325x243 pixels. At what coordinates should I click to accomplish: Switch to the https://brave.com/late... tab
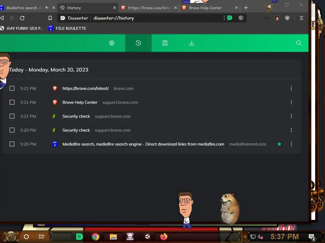tap(149, 8)
